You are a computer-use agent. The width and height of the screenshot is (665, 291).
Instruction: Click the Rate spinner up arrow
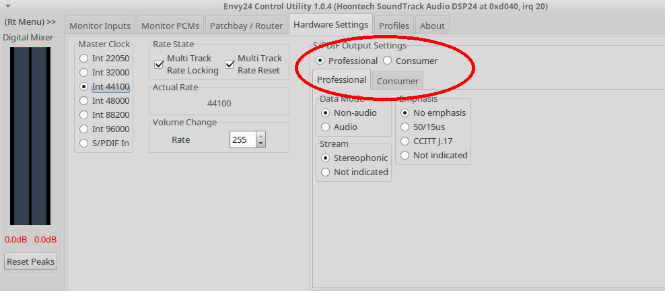pyautogui.click(x=260, y=135)
